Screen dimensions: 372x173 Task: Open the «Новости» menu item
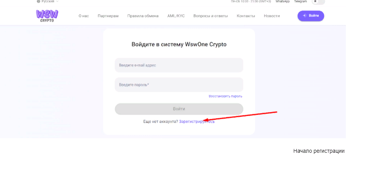point(272,16)
